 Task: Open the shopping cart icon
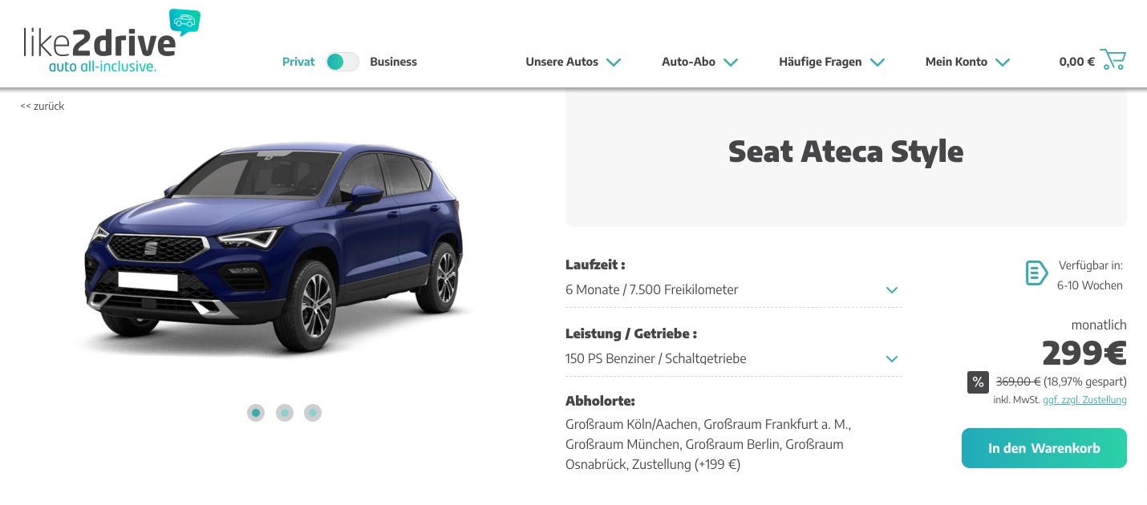(1113, 60)
